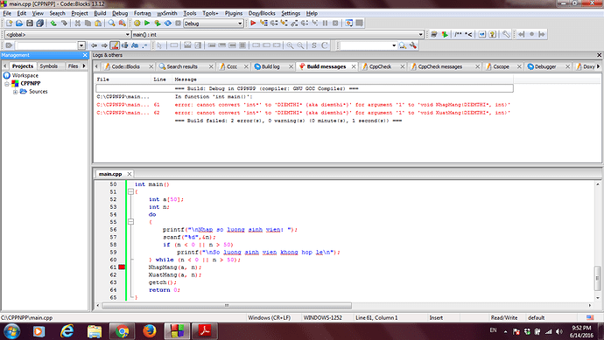Collapse the main function fold marker
The height and width of the screenshot is (340, 604).
[131, 191]
